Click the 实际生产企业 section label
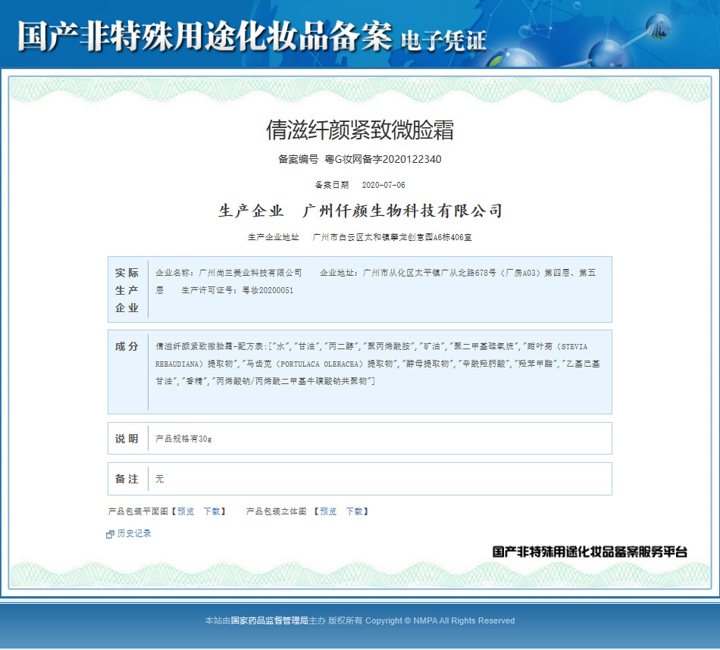The image size is (720, 650). pos(127,290)
